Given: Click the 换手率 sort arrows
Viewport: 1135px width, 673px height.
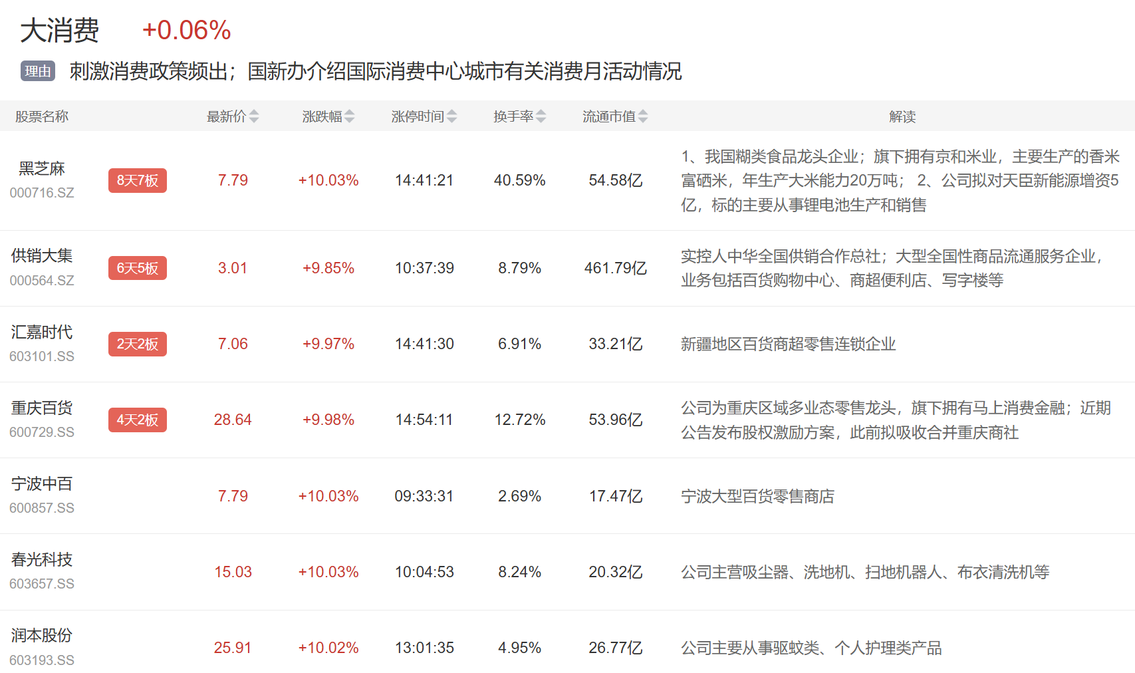Looking at the screenshot, I should 541,116.
